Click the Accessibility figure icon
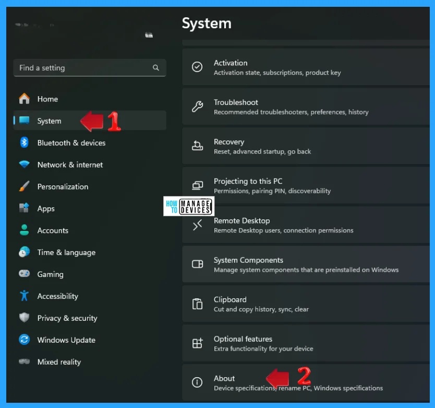The height and width of the screenshot is (408, 435). click(x=24, y=296)
